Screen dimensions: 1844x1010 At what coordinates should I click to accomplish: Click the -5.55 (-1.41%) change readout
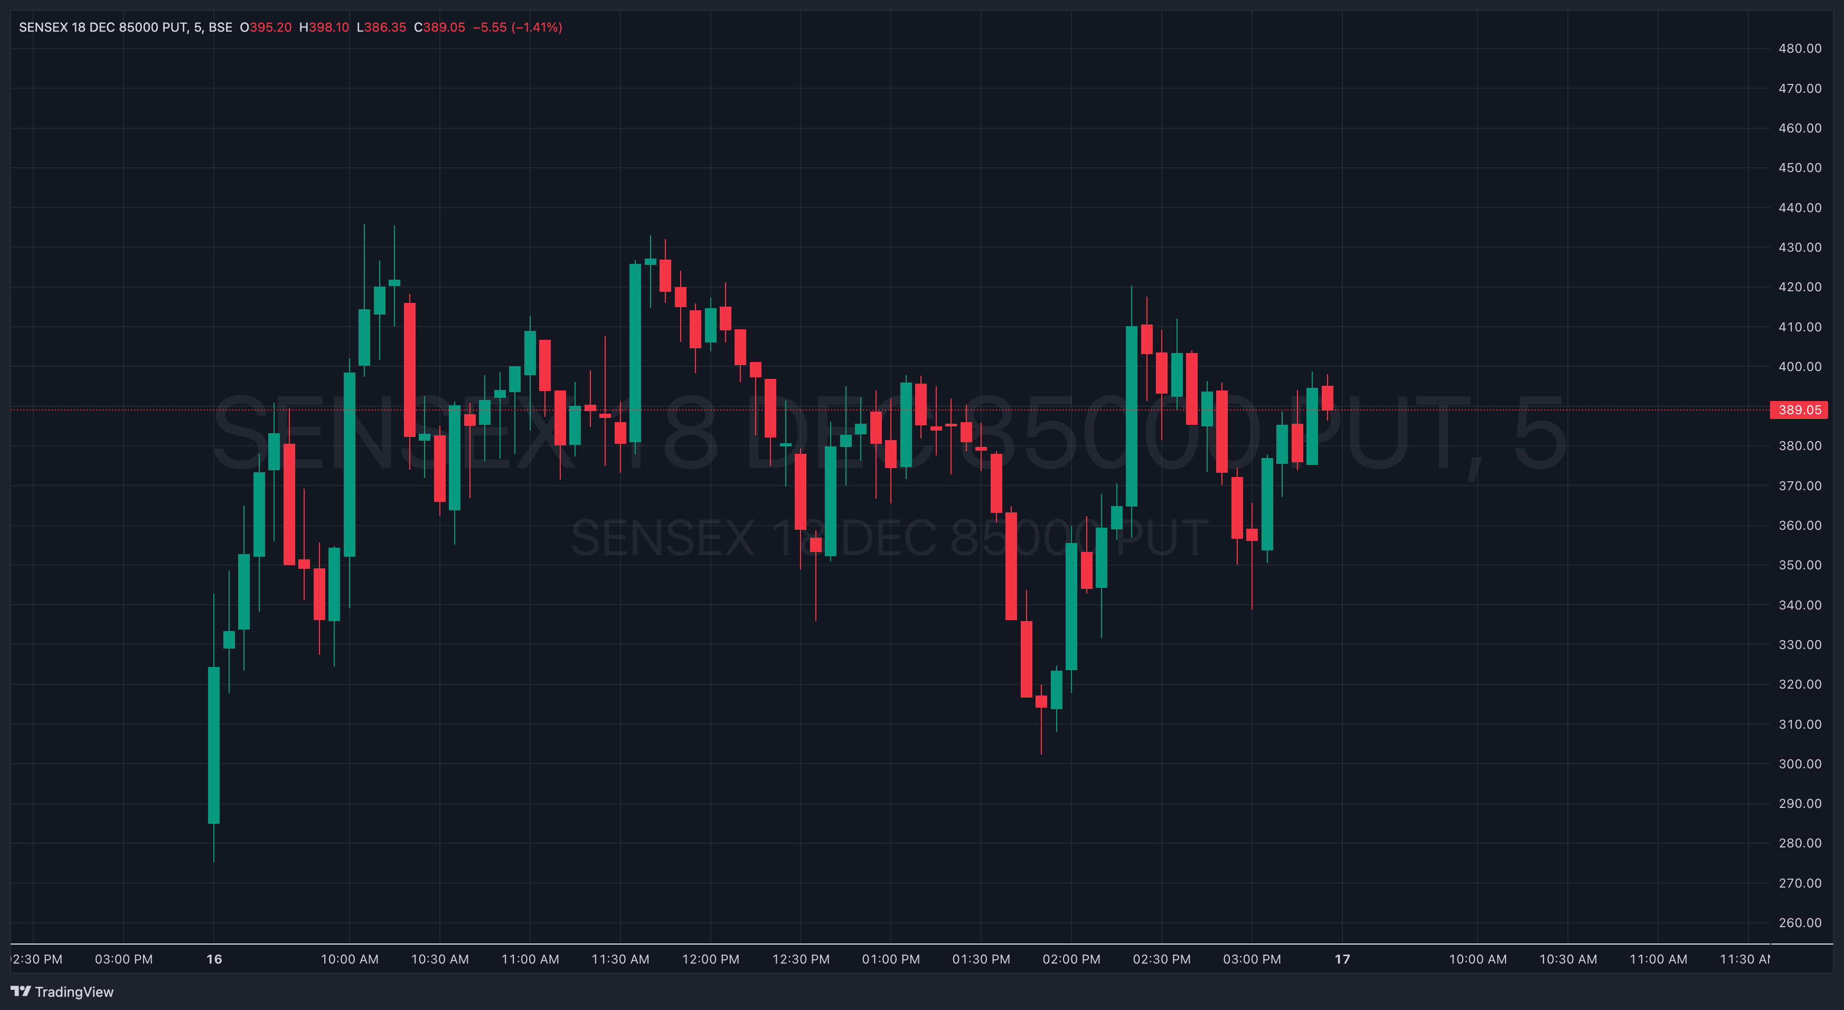click(517, 27)
